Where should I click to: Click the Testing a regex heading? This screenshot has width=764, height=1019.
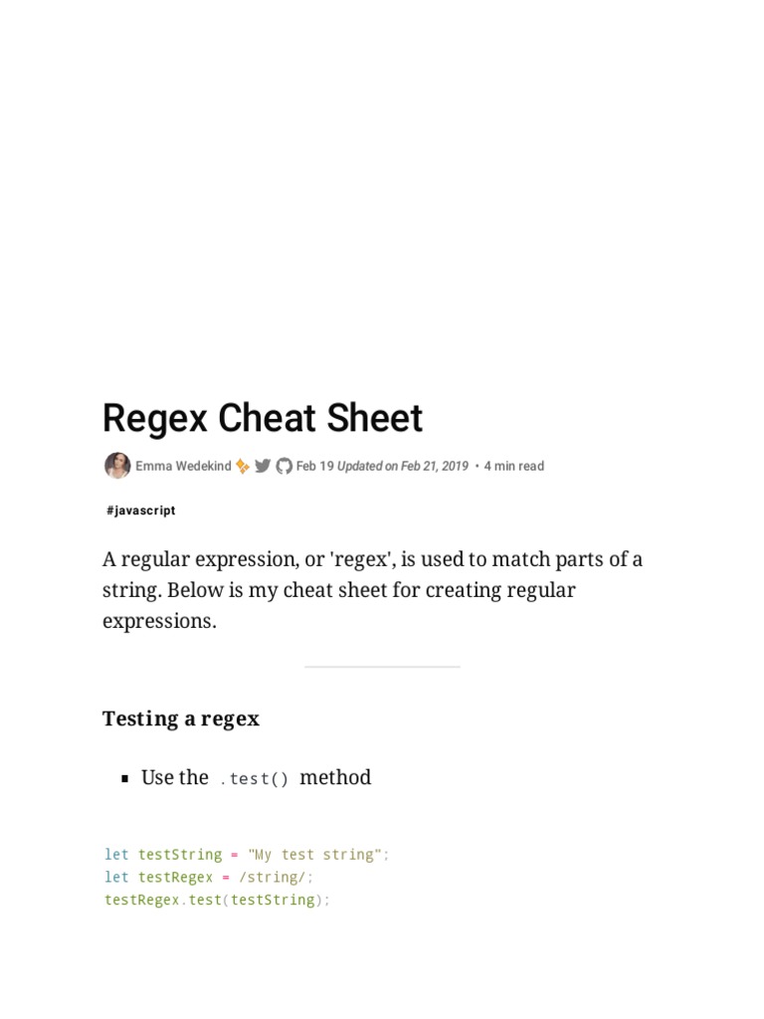181,718
